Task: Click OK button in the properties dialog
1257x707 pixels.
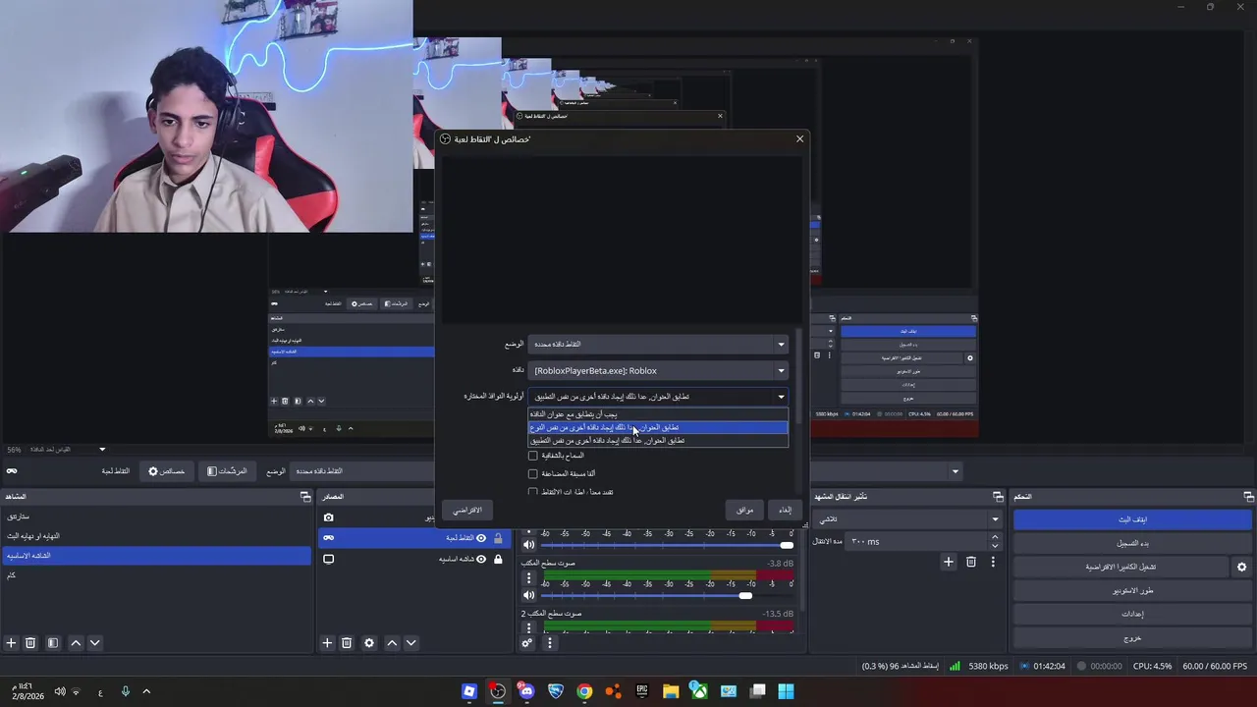Action: coord(744,510)
